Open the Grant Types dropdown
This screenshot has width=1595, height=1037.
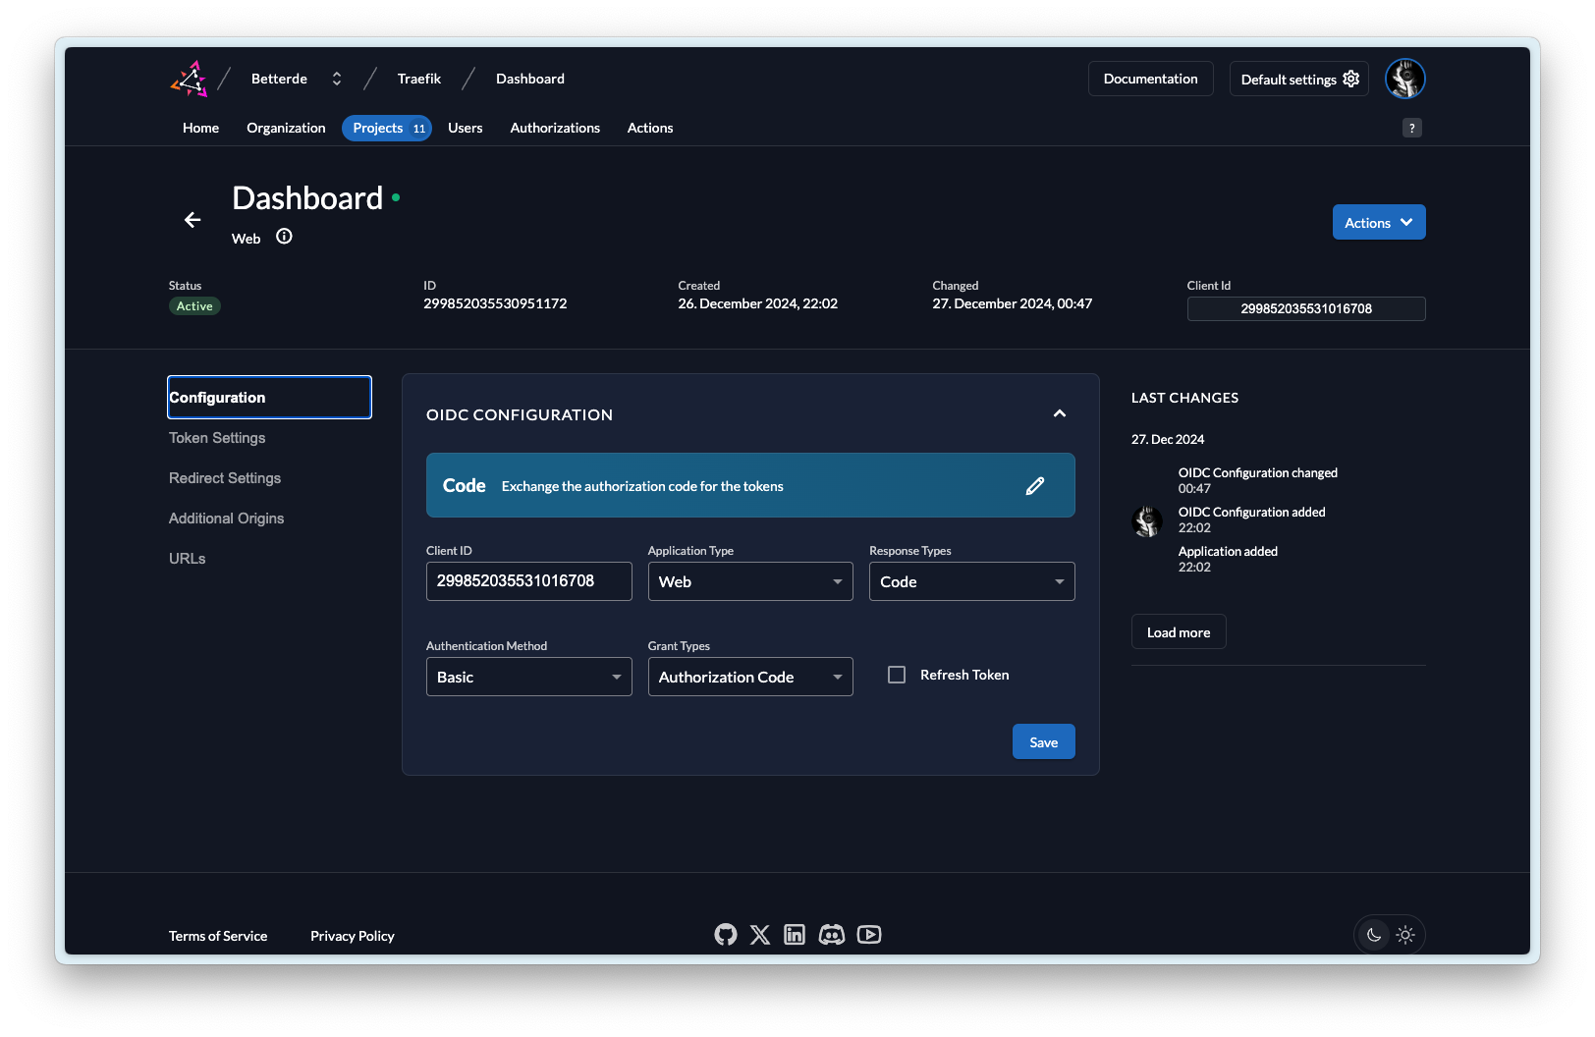750,677
